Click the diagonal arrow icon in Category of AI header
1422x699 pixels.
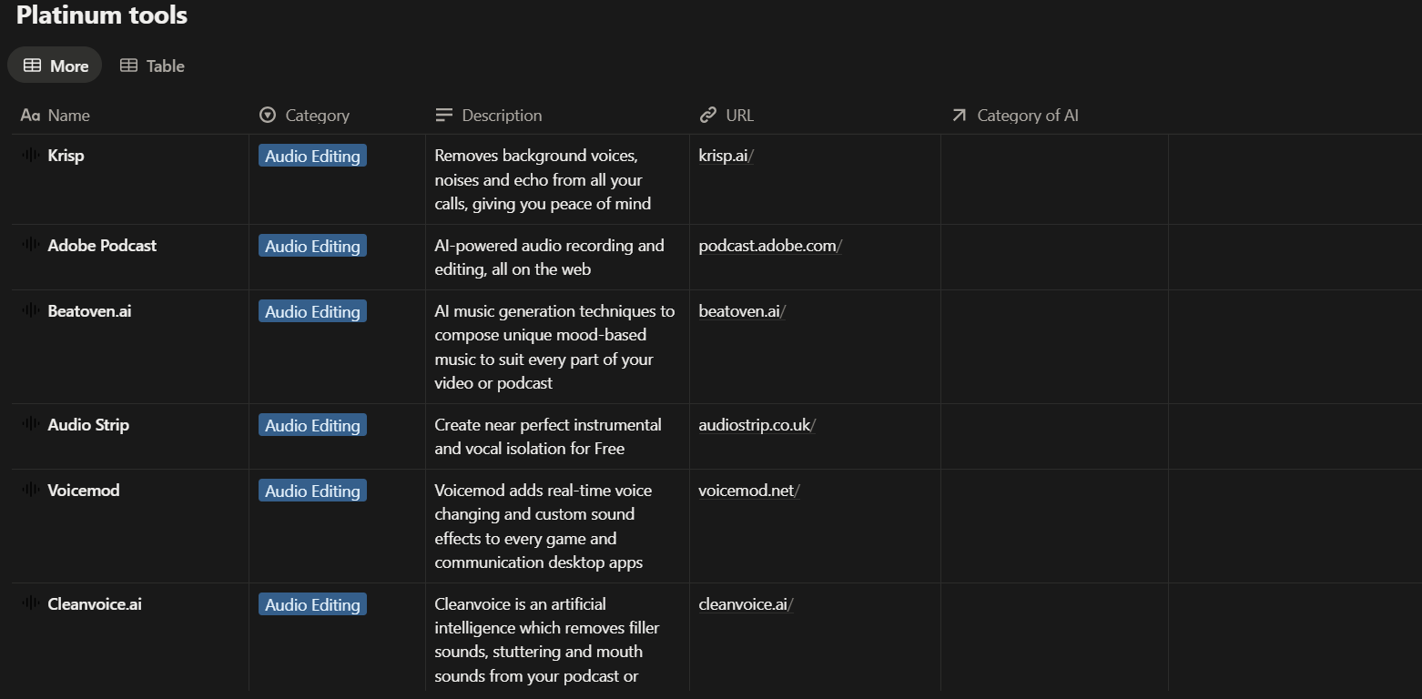tap(958, 115)
